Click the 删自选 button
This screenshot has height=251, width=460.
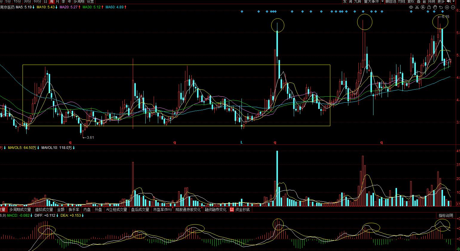click(391, 1)
